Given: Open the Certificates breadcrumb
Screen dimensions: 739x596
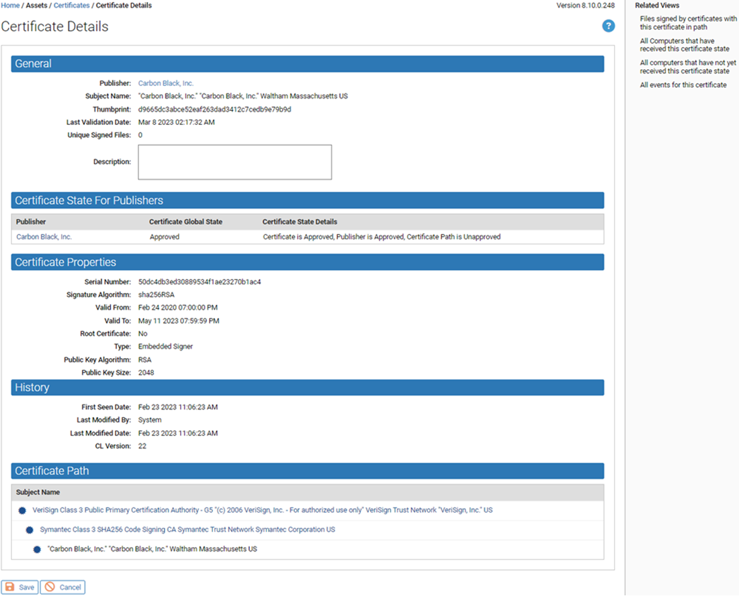Looking at the screenshot, I should pyautogui.click(x=71, y=5).
